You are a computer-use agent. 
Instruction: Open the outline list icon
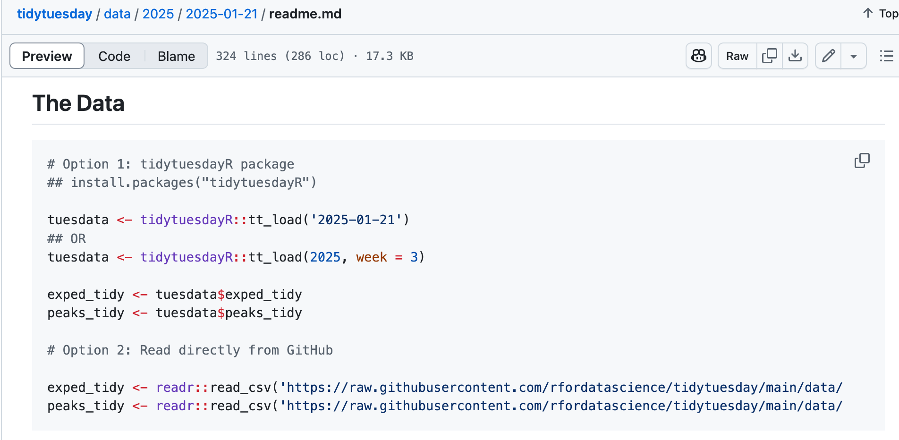point(886,56)
